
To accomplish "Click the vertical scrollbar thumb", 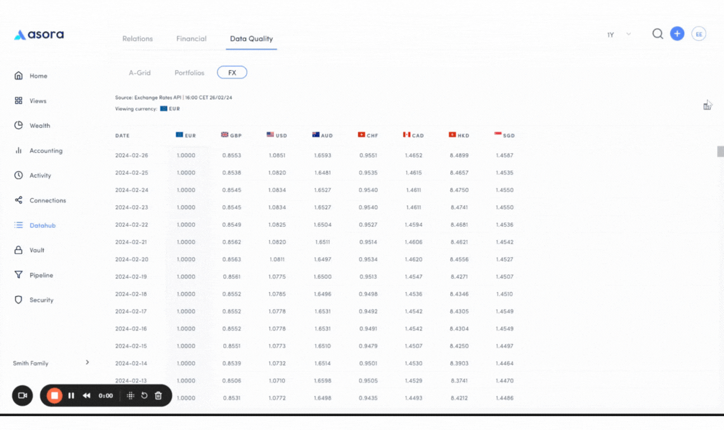I will tap(720, 151).
